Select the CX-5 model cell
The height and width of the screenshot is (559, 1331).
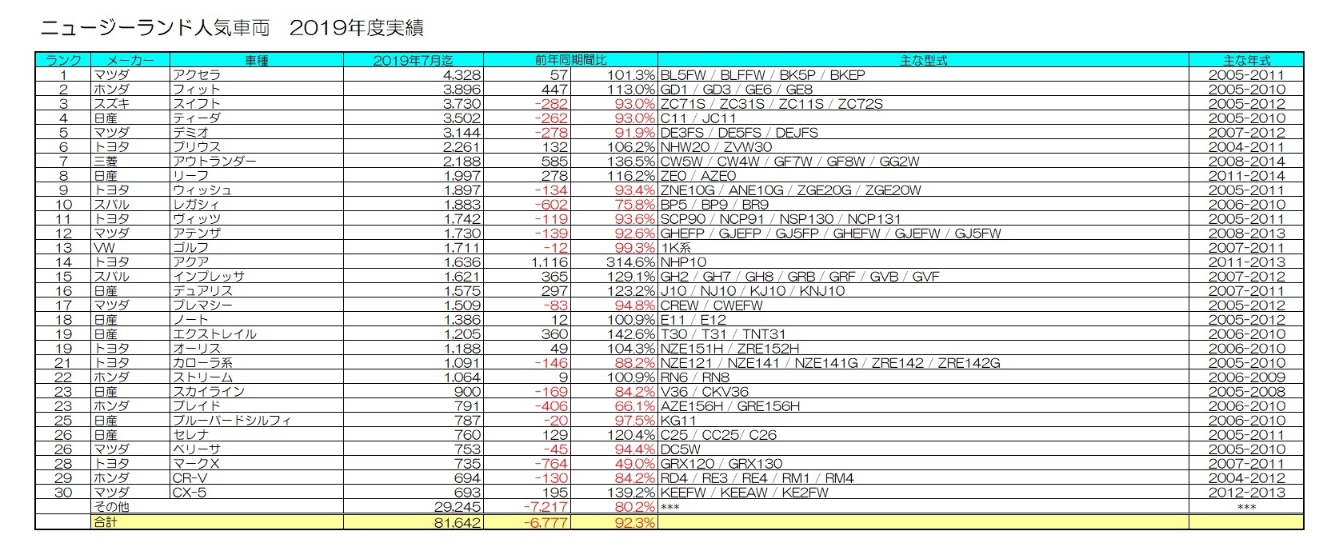pyautogui.click(x=257, y=492)
